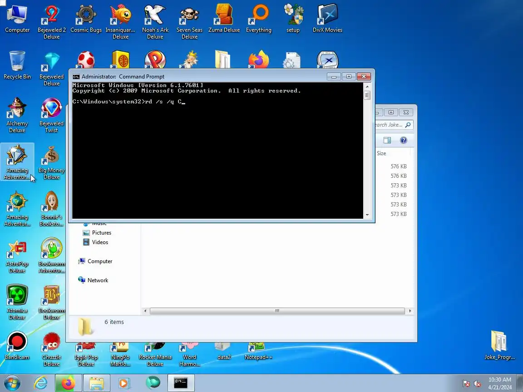Click Explorer horizontal scrollbar right arrow

410,311
